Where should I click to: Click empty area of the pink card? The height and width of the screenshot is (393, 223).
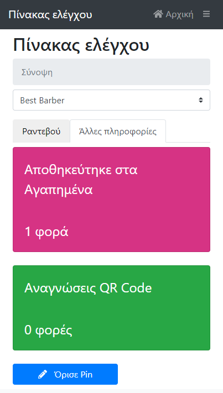tap(151, 213)
